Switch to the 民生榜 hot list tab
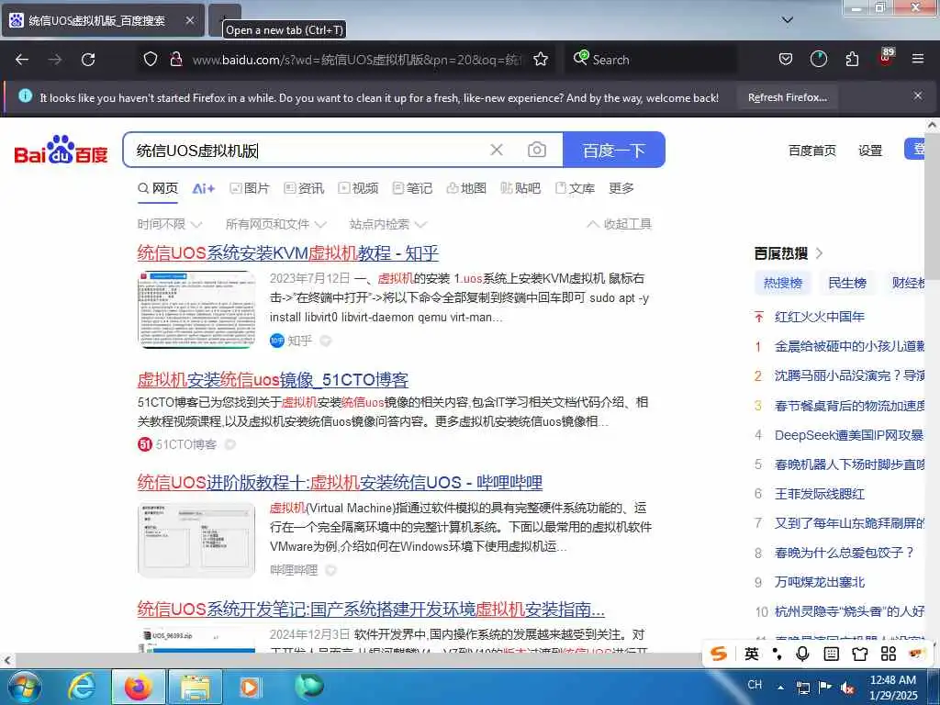Viewport: 940px width, 705px height. [x=847, y=283]
